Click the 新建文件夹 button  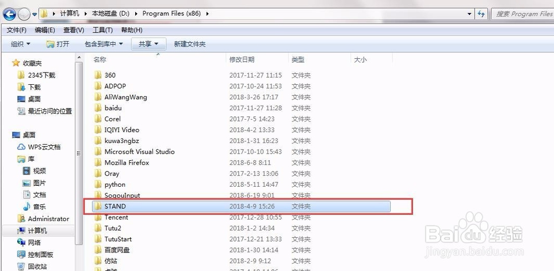click(189, 44)
